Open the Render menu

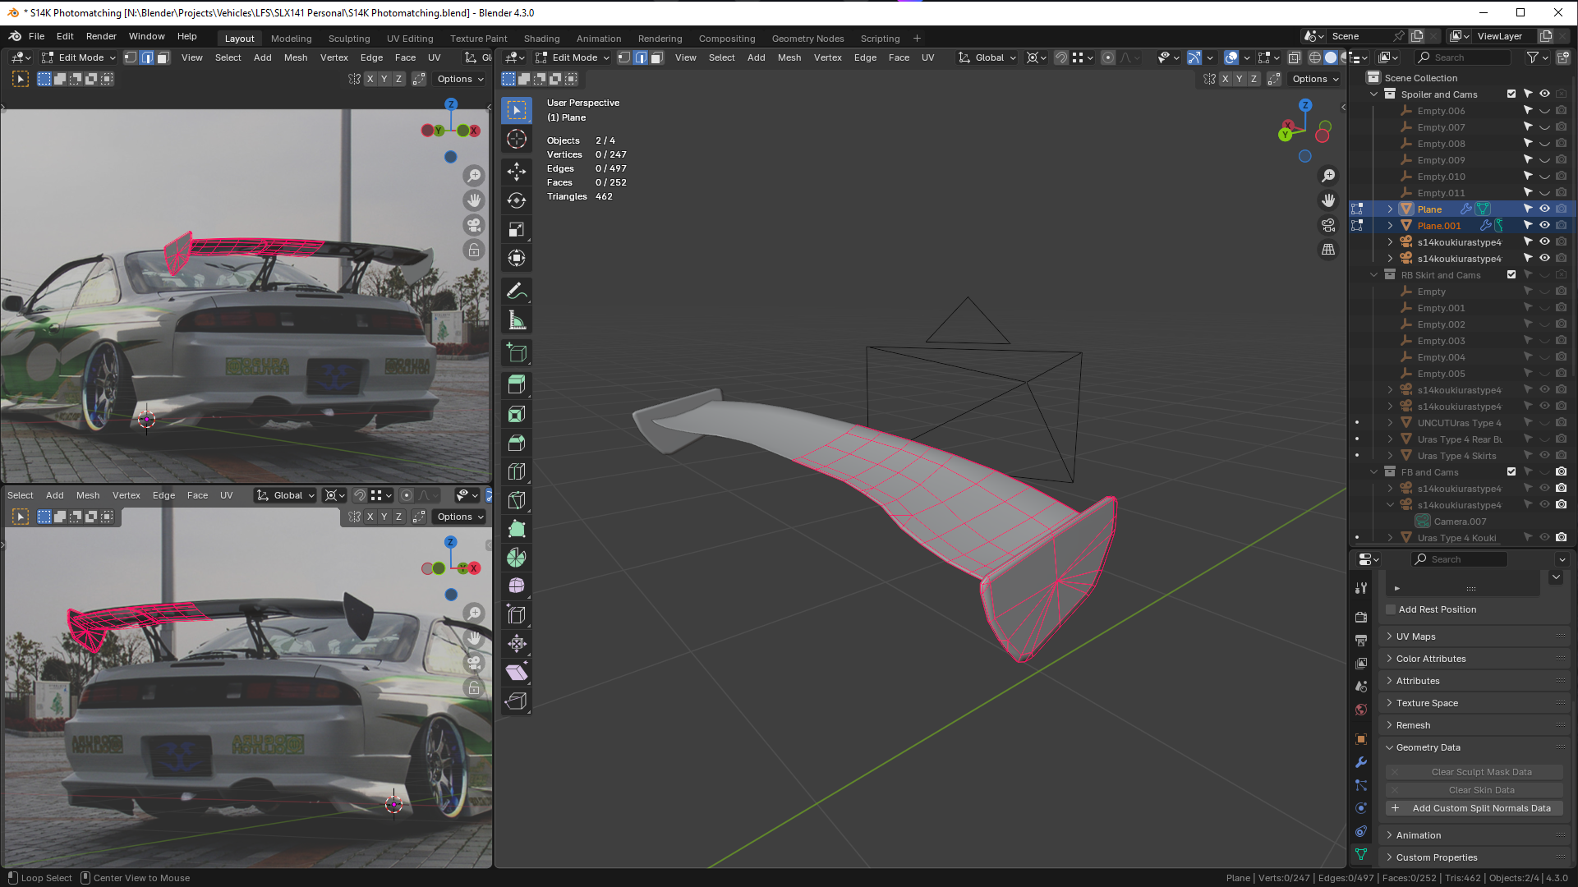(101, 36)
